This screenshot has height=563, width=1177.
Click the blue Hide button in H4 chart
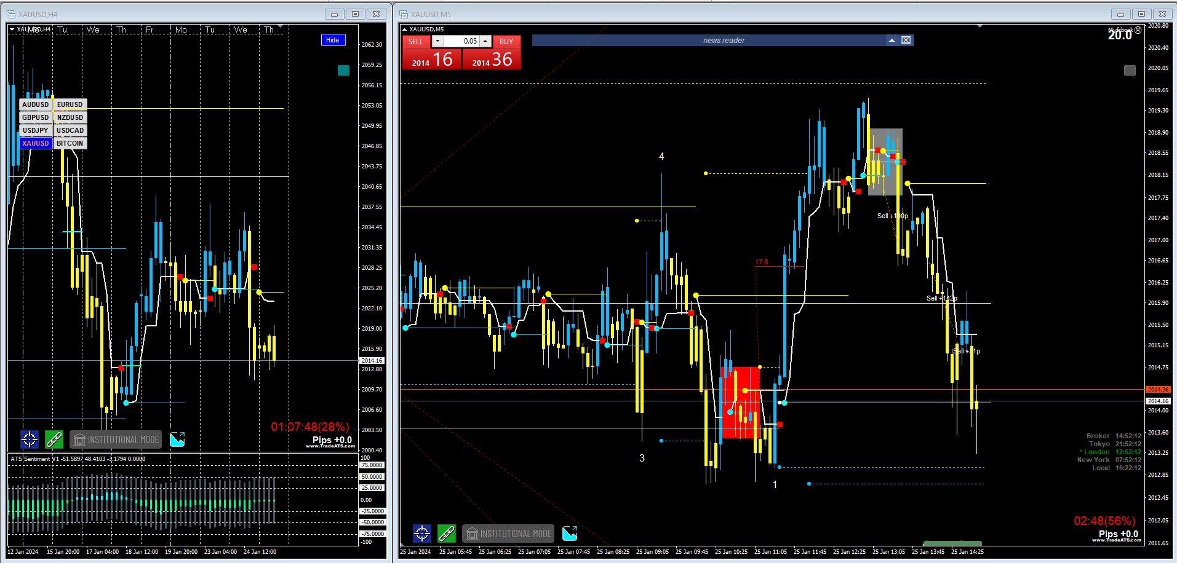[333, 40]
